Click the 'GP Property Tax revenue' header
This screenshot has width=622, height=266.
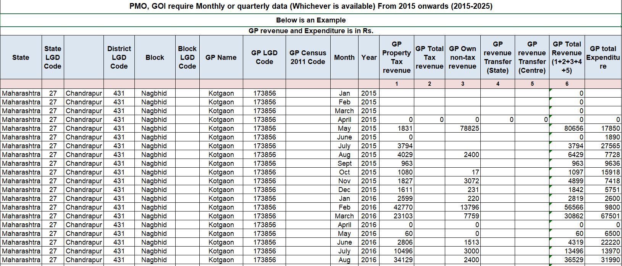pyautogui.click(x=396, y=58)
